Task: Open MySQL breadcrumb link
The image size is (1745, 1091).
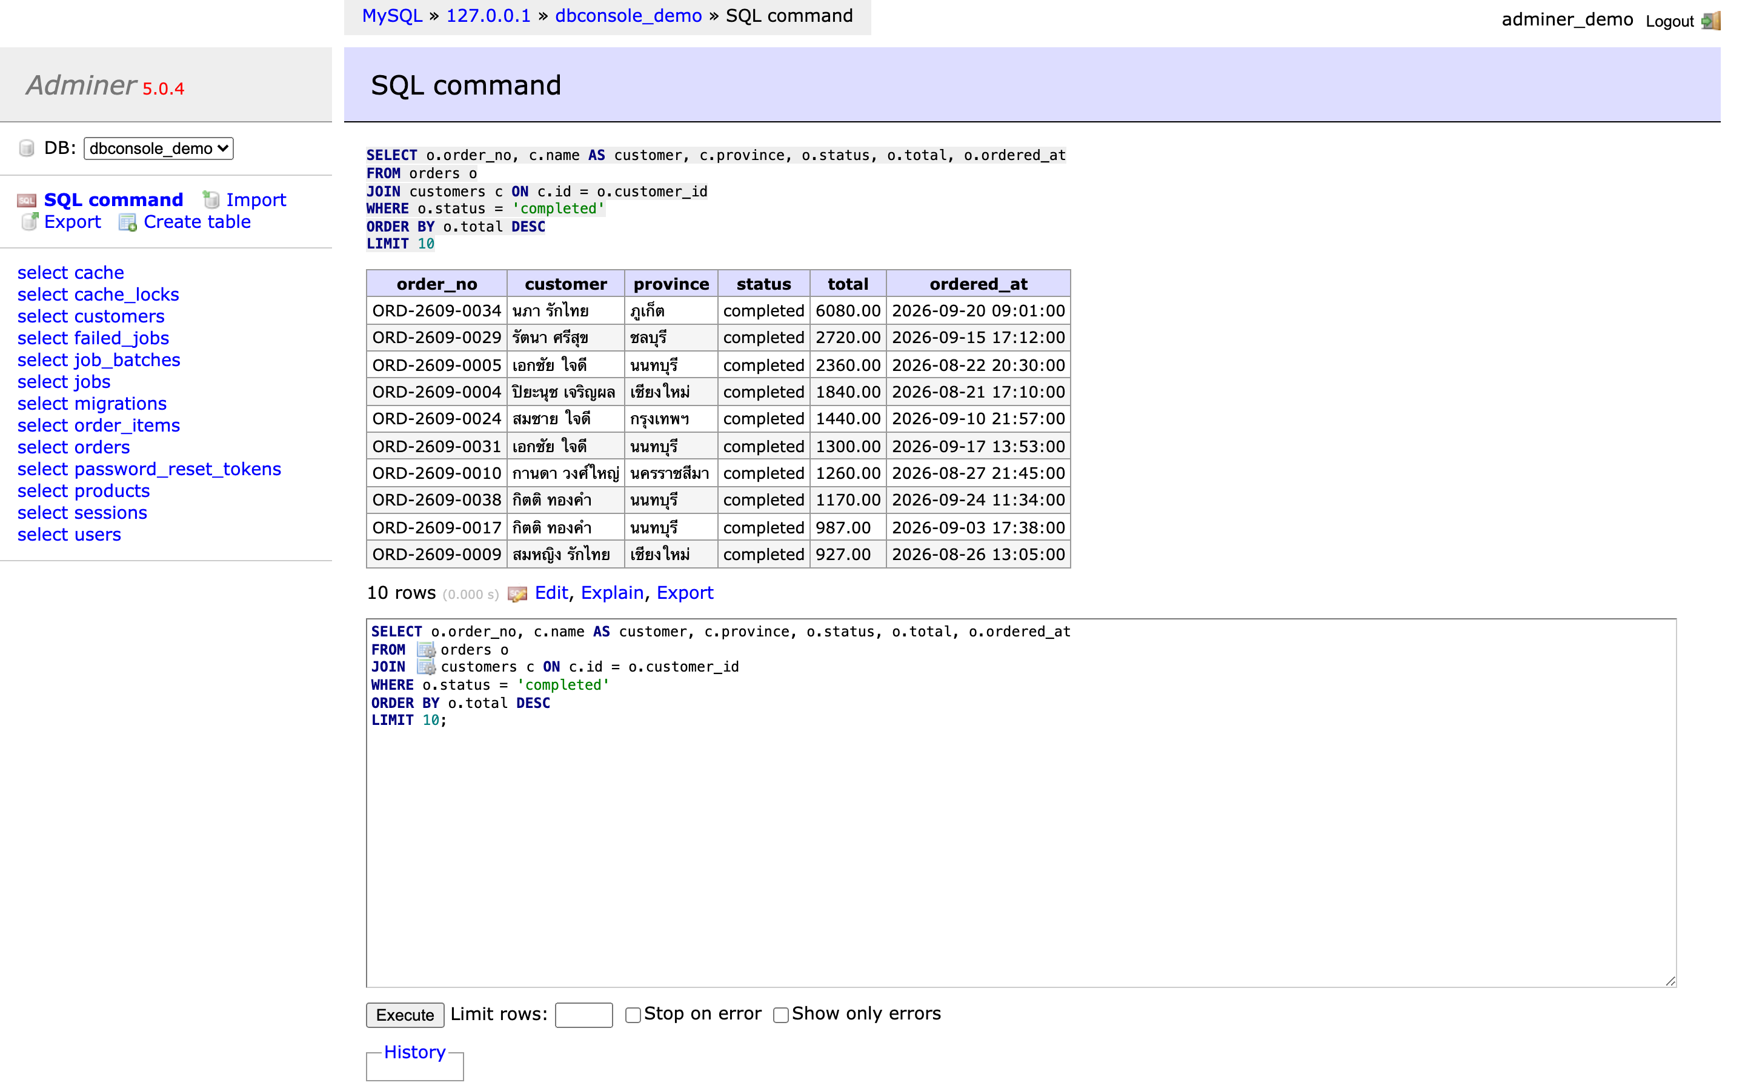Action: (x=392, y=16)
